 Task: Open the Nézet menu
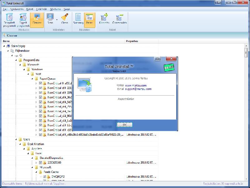[30, 9]
